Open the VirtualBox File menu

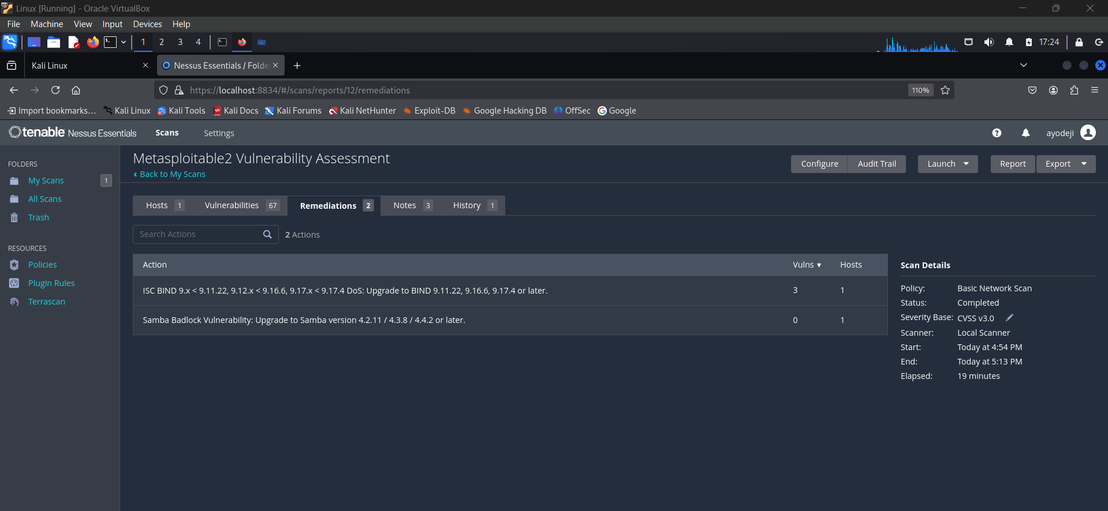14,24
